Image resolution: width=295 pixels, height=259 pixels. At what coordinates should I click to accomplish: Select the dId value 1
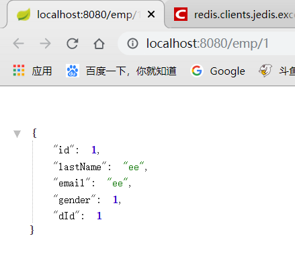pyautogui.click(x=99, y=216)
